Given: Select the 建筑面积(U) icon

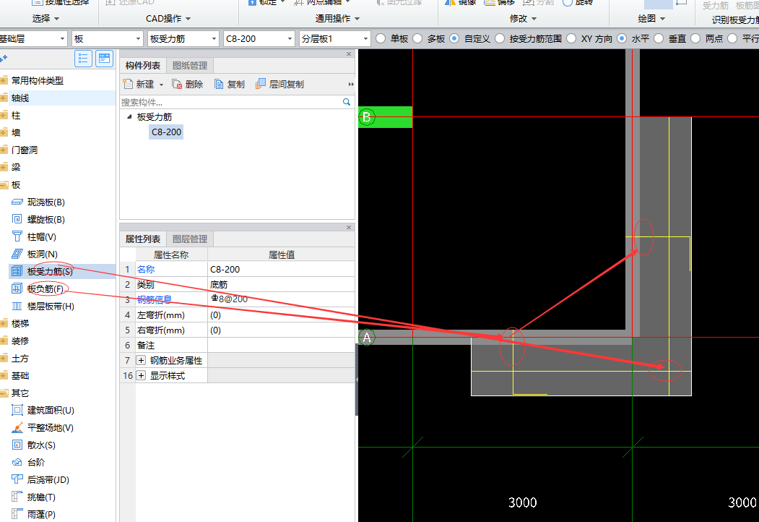Looking at the screenshot, I should click(x=17, y=411).
